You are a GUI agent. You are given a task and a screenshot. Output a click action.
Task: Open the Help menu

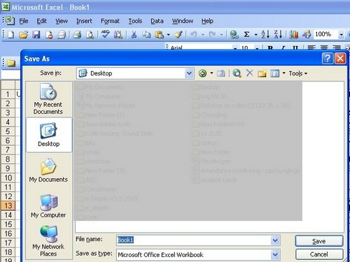pos(207,21)
